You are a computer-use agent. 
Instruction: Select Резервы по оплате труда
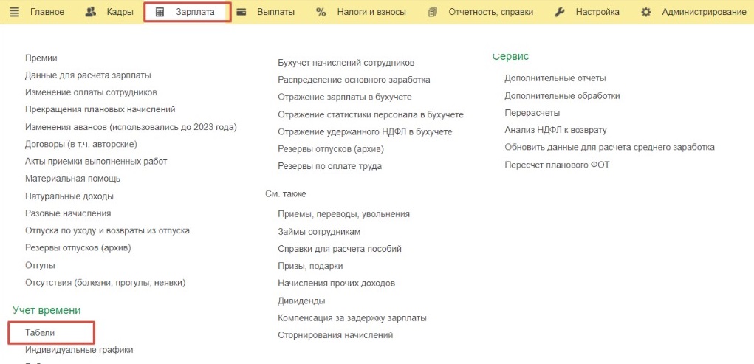329,166
